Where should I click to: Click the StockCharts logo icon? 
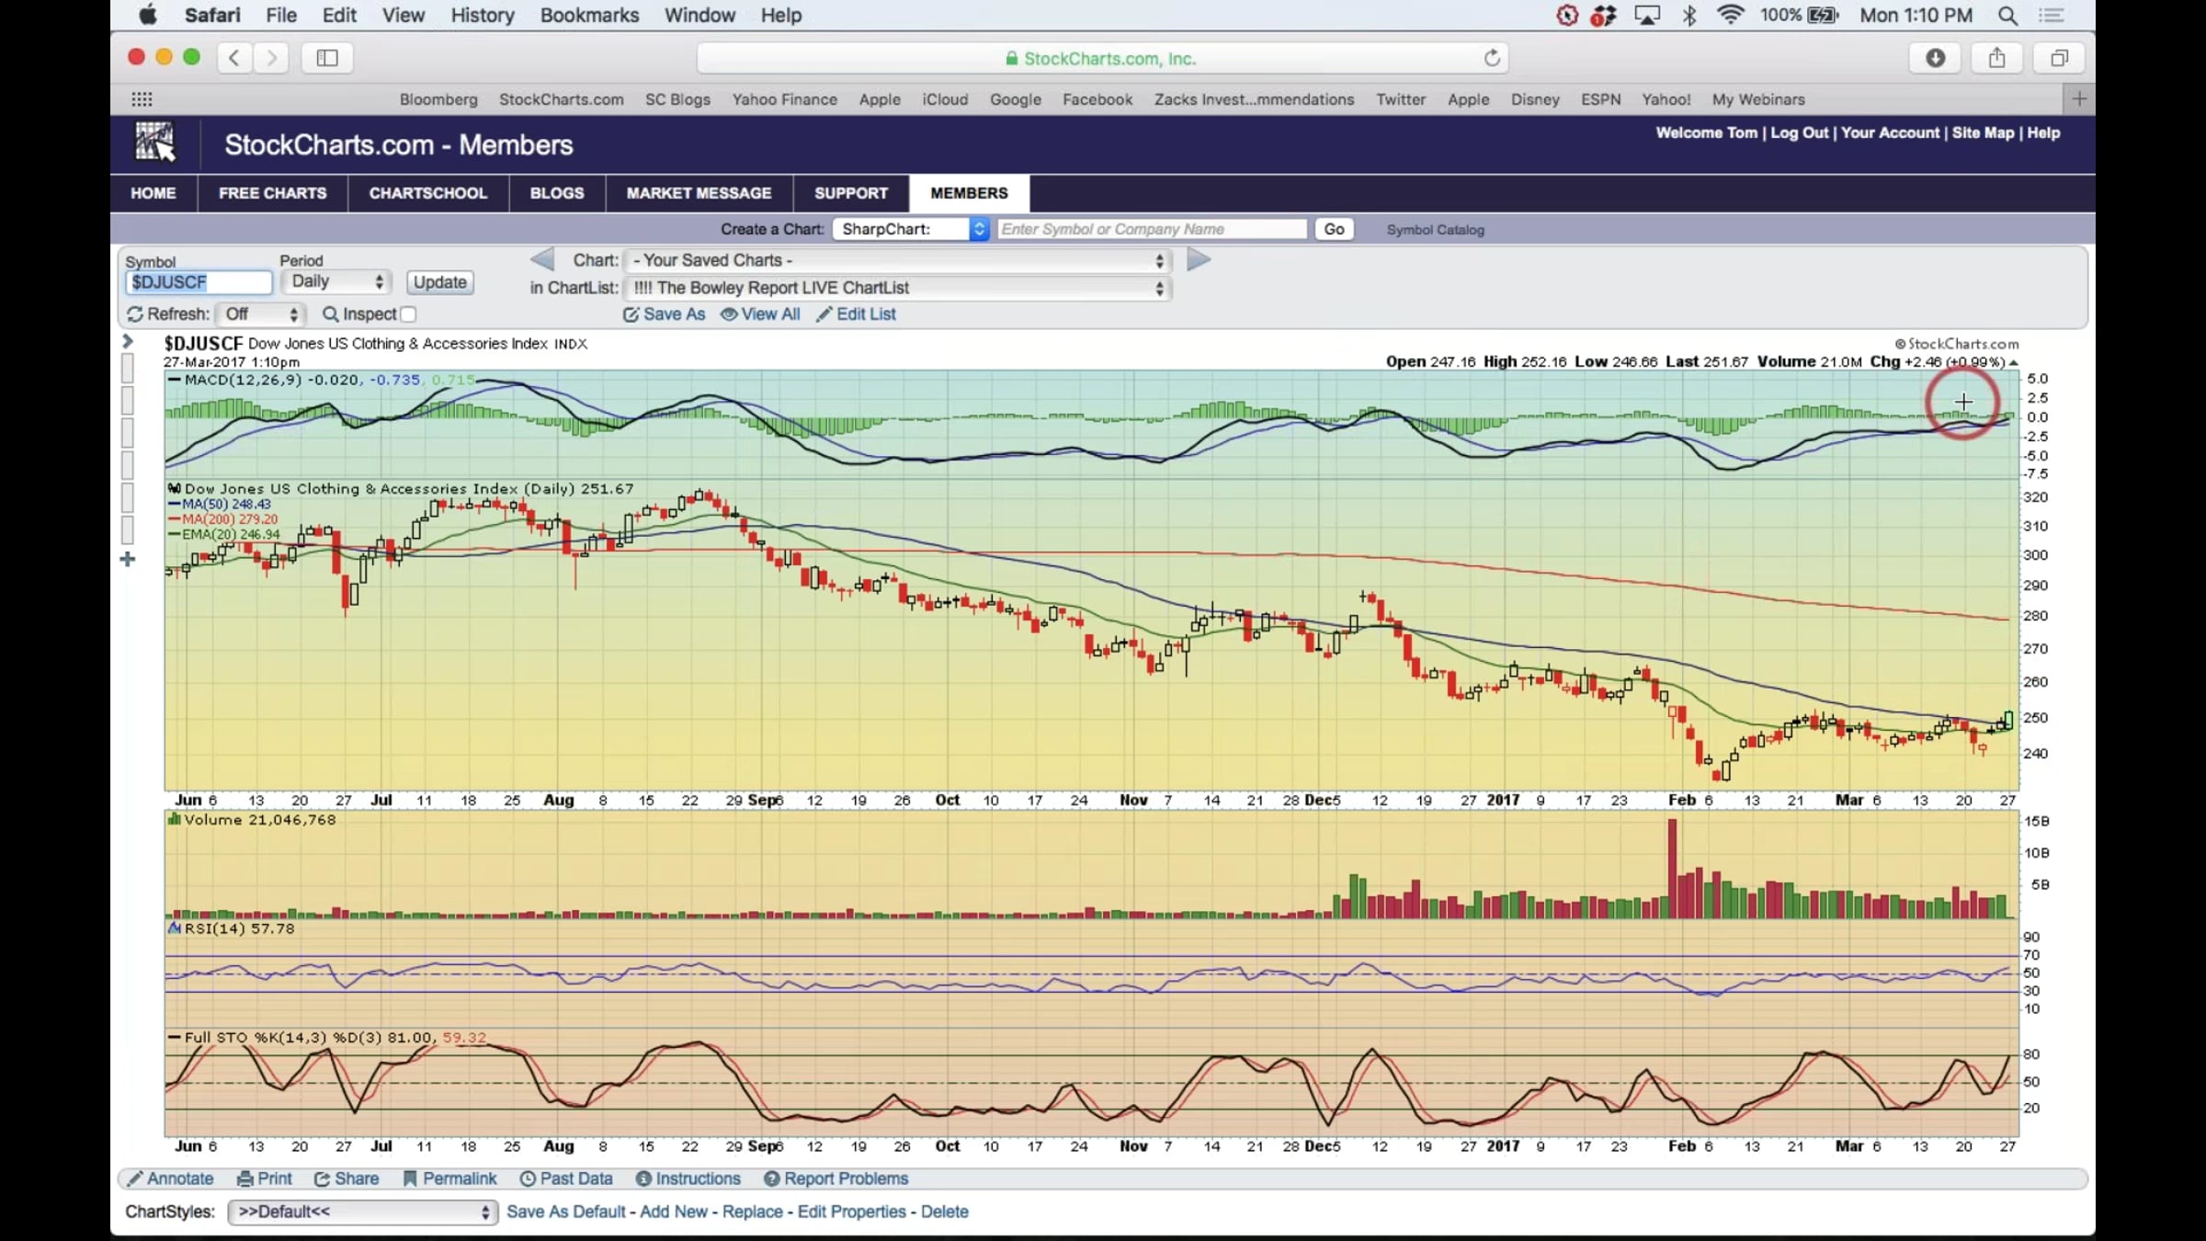154,142
